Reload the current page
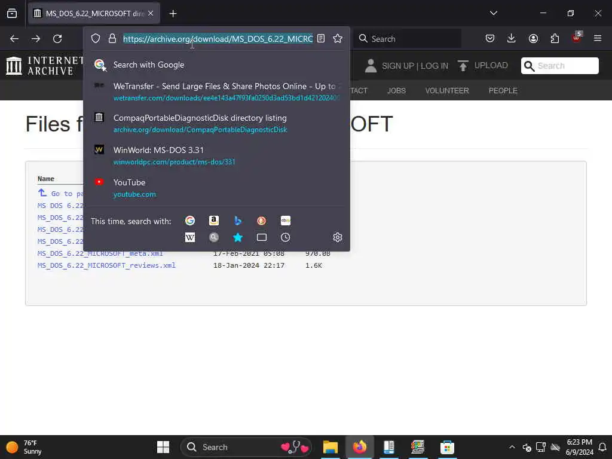 57,39
